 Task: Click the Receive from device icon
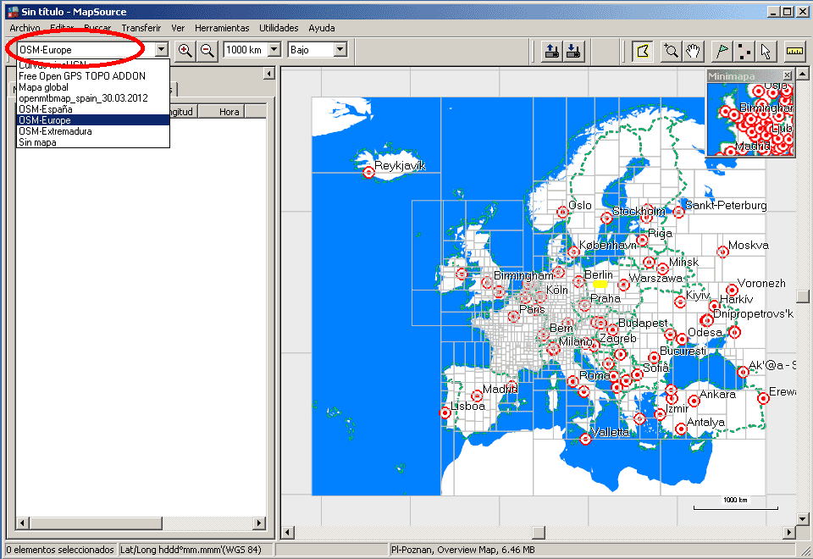click(x=573, y=51)
